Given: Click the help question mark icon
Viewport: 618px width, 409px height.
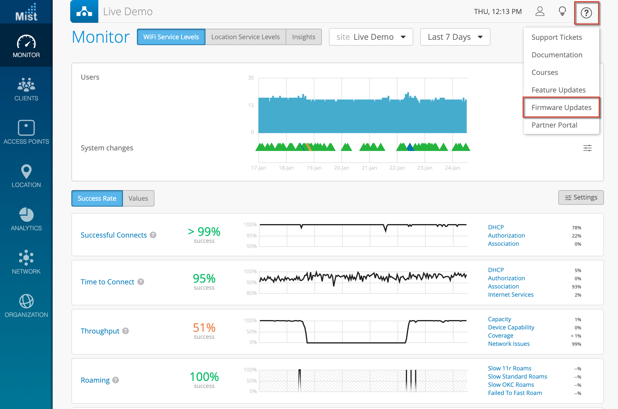Looking at the screenshot, I should (586, 13).
